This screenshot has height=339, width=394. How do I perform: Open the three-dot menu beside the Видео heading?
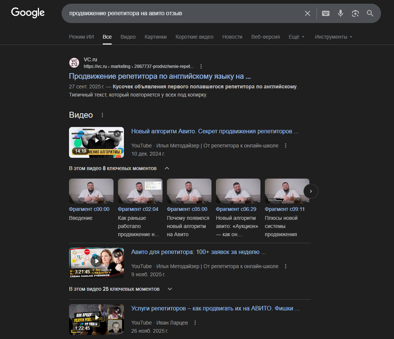click(x=102, y=115)
